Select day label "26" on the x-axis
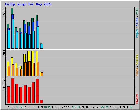The width and height of the screenshot is (140, 110). [111, 107]
